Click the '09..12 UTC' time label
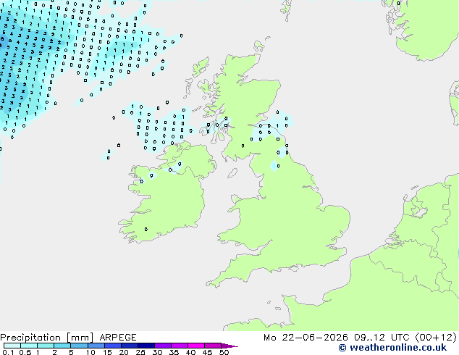 [x=382, y=338]
